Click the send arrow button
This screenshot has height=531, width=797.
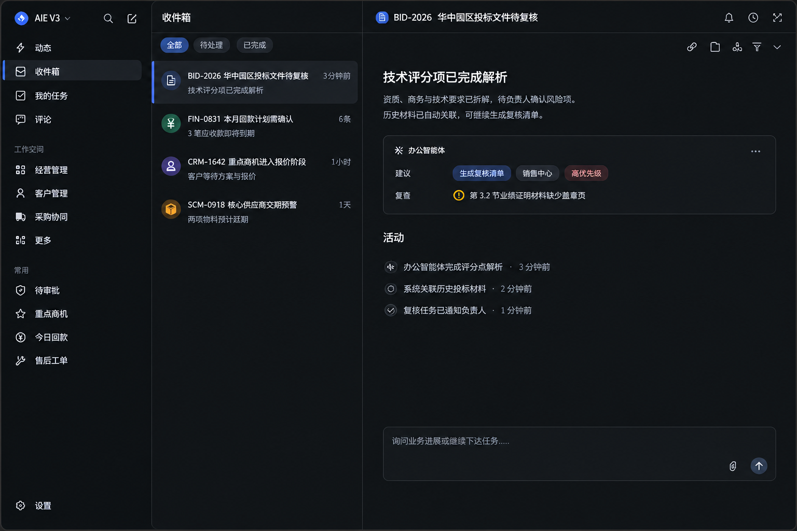[x=759, y=466]
